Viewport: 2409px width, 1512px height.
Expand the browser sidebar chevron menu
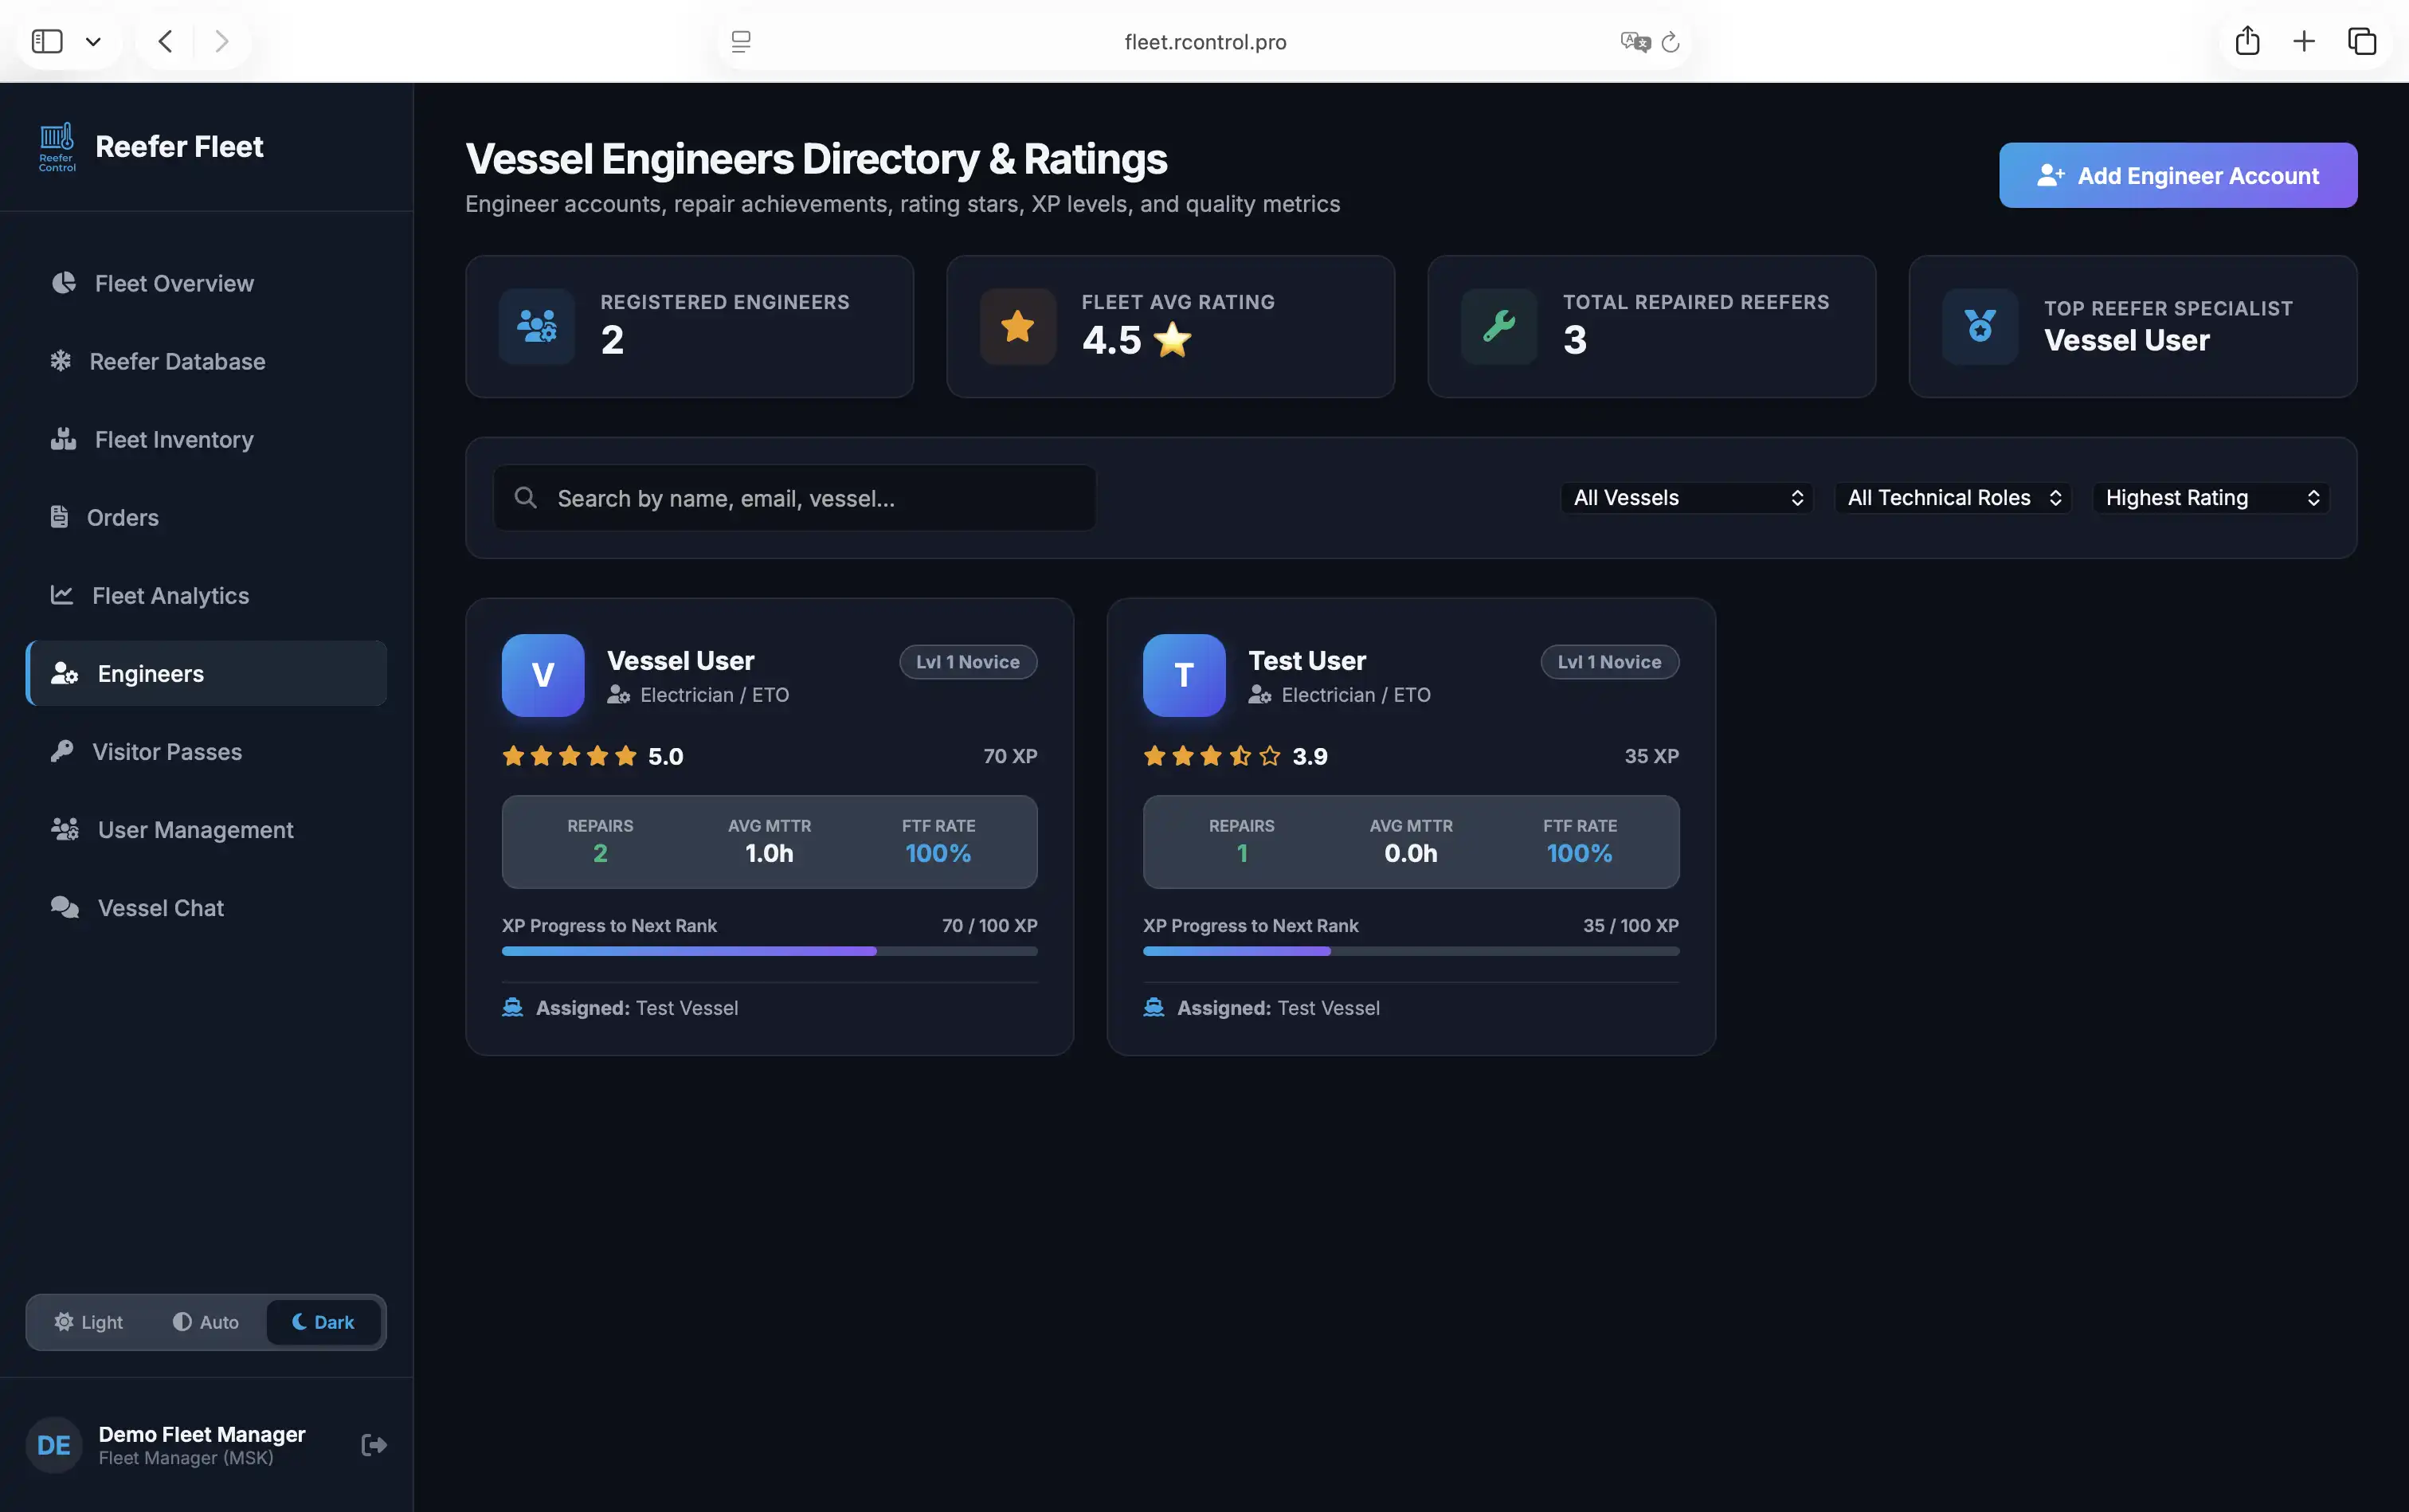click(x=93, y=42)
